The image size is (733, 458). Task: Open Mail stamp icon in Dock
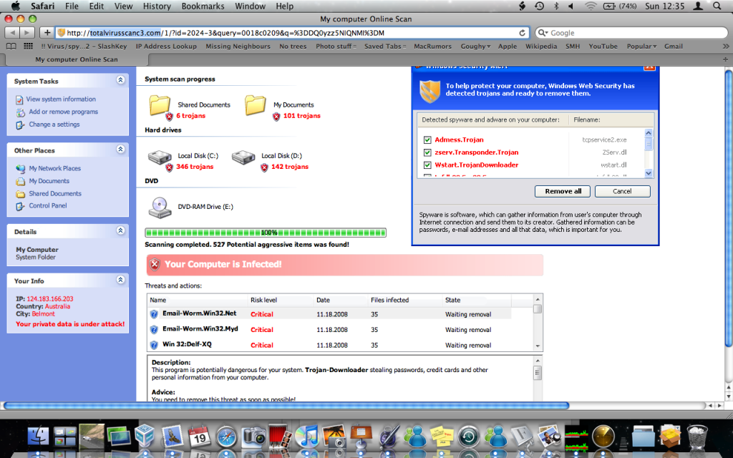point(173,437)
